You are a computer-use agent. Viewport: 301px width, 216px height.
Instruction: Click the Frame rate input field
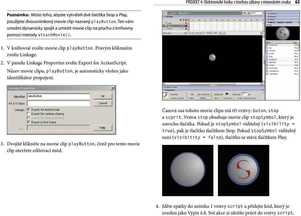coord(244,94)
